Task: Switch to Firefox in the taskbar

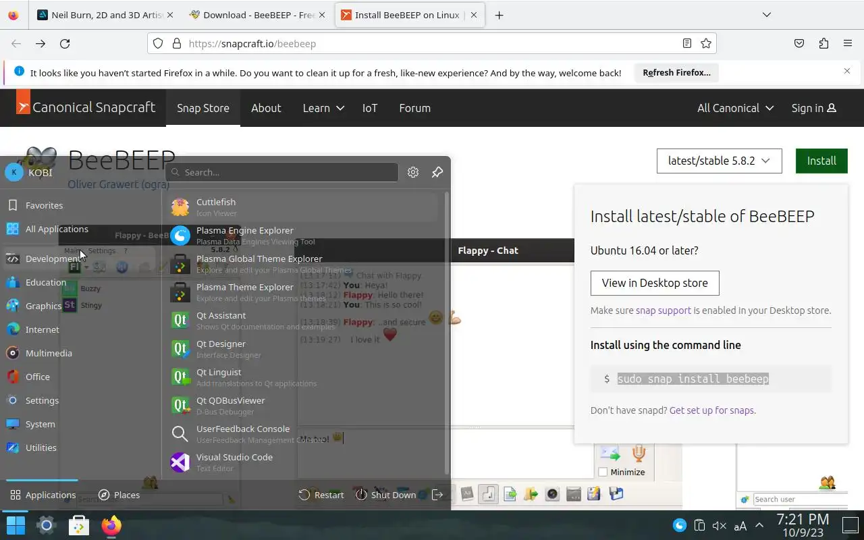Action: 111,525
